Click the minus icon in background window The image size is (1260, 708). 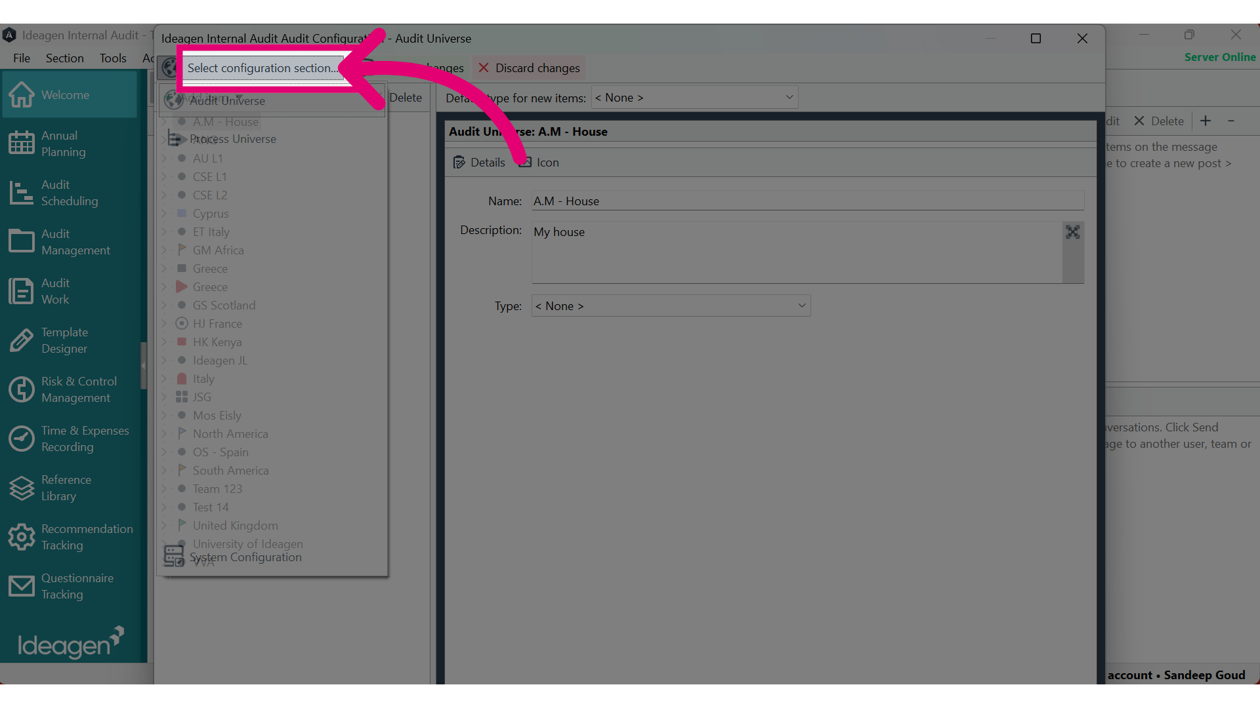click(1231, 121)
